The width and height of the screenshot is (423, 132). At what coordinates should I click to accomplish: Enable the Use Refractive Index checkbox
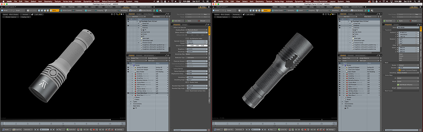188,39
